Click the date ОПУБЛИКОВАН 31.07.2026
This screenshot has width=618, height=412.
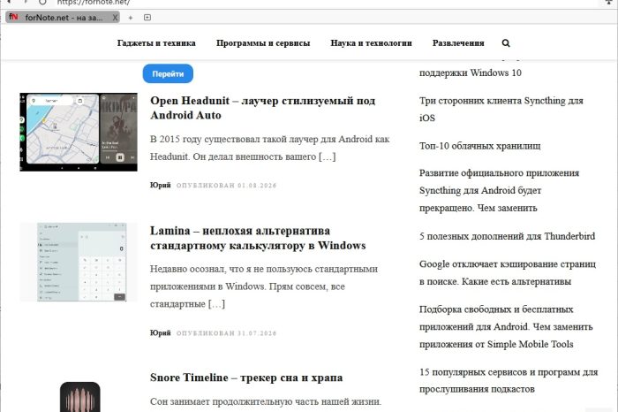(x=226, y=333)
